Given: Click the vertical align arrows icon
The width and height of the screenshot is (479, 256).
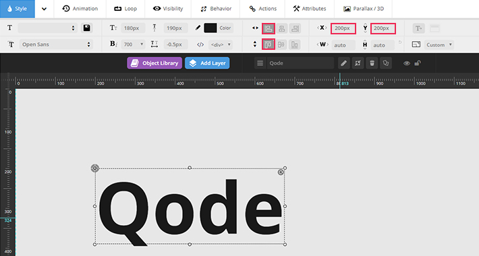Looking at the screenshot, I should 255,44.
